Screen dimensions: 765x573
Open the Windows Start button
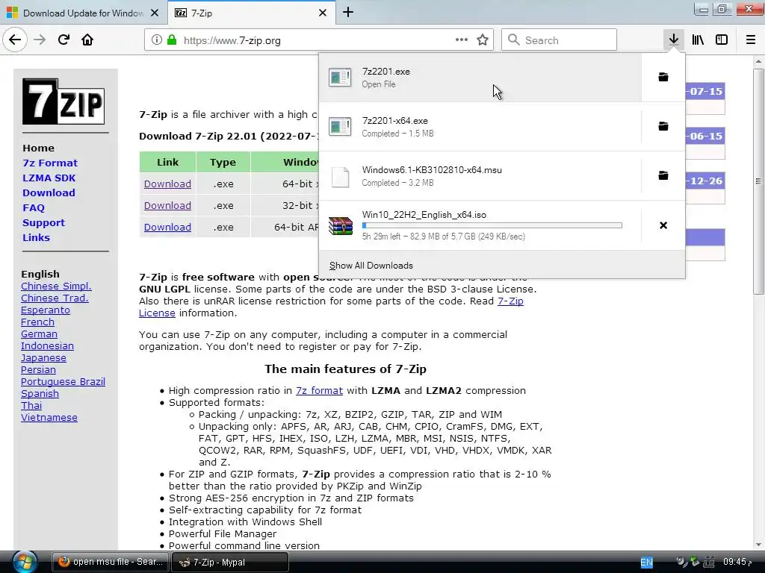[x=25, y=562]
